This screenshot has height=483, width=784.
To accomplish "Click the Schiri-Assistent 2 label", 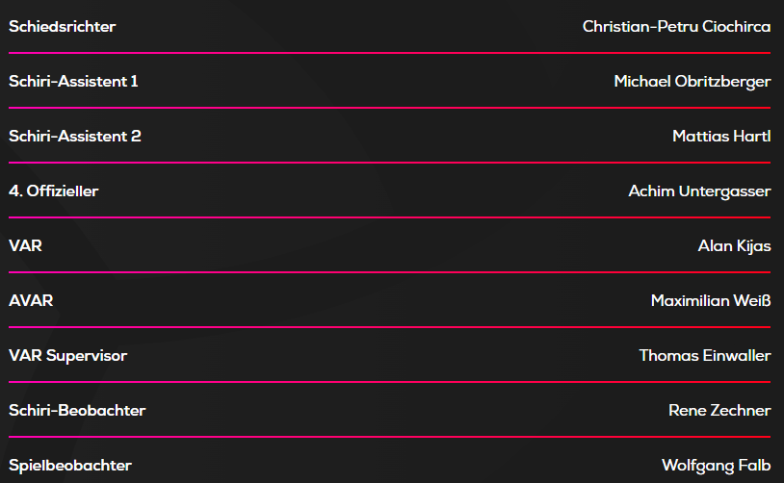I will [x=75, y=137].
